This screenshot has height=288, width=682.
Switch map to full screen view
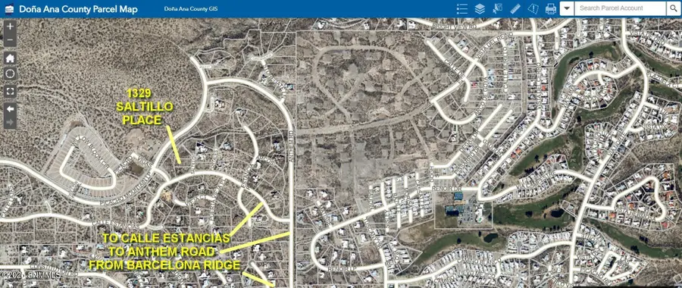[x=10, y=92]
